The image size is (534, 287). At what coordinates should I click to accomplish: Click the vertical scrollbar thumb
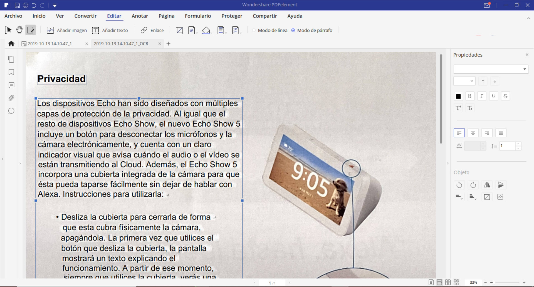click(441, 99)
